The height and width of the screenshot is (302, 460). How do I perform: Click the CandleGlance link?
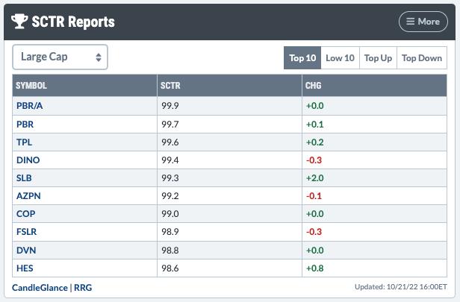pos(38,287)
